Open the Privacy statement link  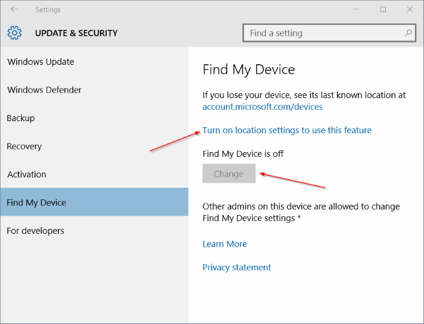point(237,268)
